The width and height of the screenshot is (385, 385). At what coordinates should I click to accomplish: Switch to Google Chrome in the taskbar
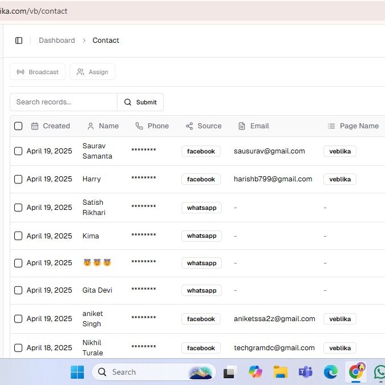[356, 372]
